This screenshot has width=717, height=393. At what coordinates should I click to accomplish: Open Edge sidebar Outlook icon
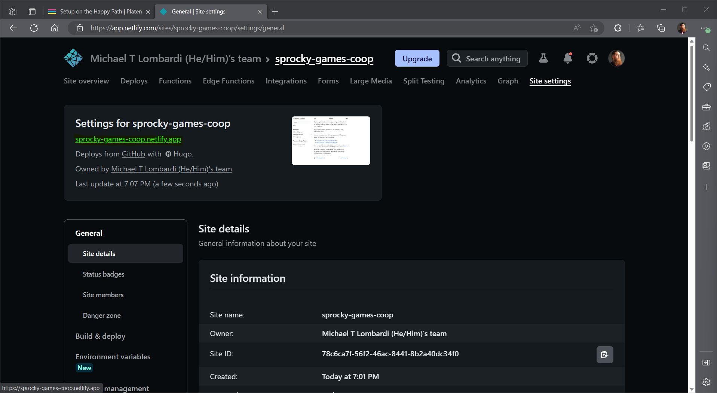706,165
